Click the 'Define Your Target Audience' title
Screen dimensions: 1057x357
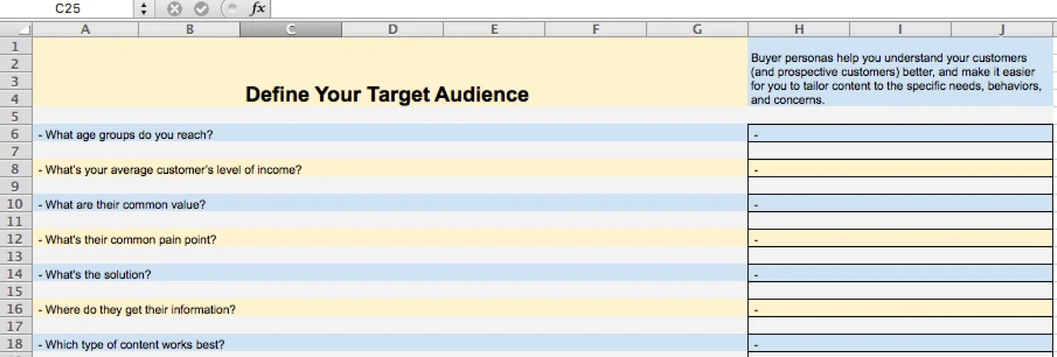coord(387,95)
